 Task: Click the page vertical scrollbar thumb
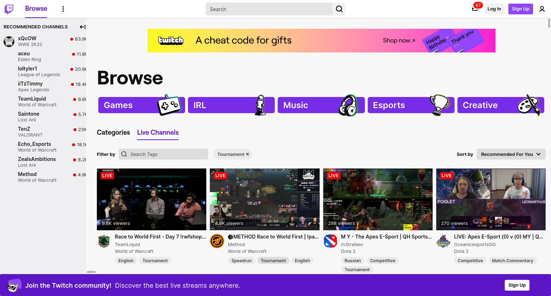549,23
